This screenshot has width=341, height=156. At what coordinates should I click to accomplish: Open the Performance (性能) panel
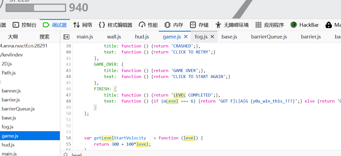click(148, 25)
